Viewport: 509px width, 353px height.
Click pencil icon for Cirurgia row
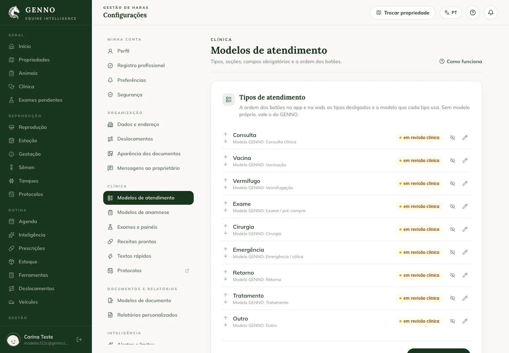(x=465, y=229)
